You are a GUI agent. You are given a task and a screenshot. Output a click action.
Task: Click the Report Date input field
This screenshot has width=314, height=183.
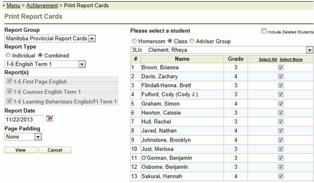(x=24, y=119)
